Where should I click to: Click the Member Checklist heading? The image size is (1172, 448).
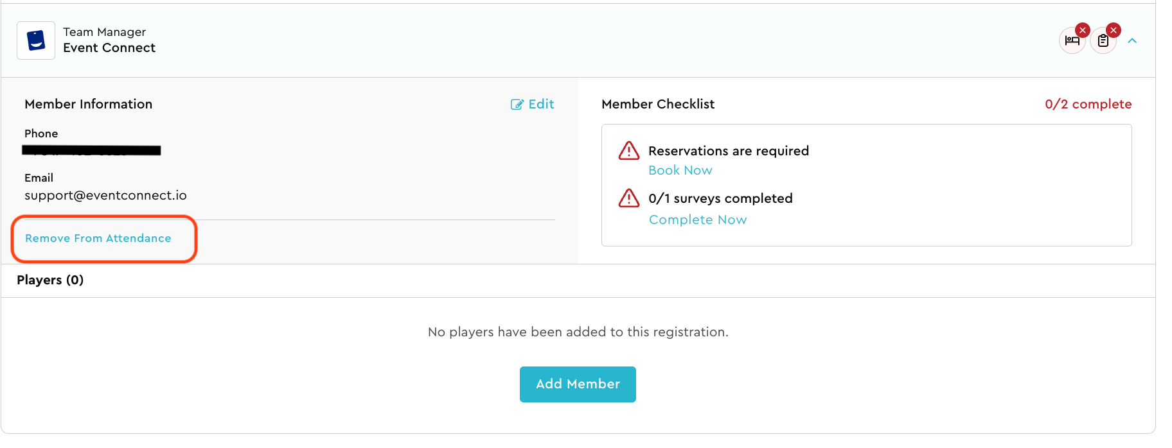[658, 104]
